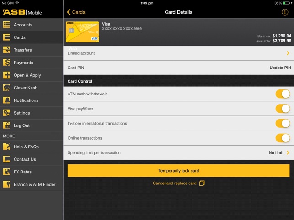Open Notifications menu entry
Image resolution: width=294 pixels, height=220 pixels.
pyautogui.click(x=32, y=100)
